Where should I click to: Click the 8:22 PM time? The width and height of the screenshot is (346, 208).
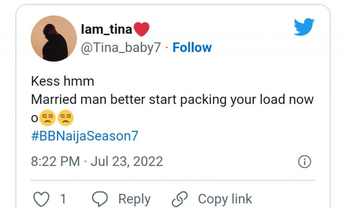coord(55,161)
